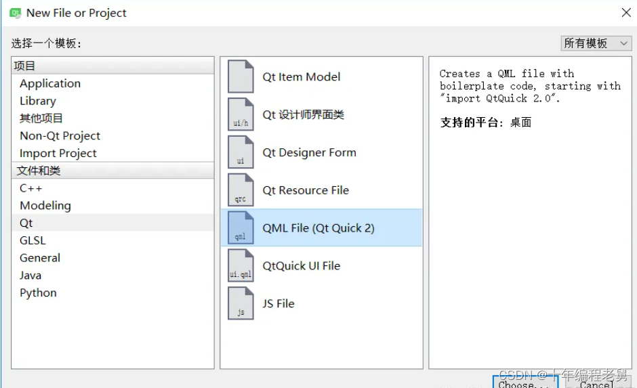
Task: Choose the JS File template
Action: pyautogui.click(x=321, y=303)
